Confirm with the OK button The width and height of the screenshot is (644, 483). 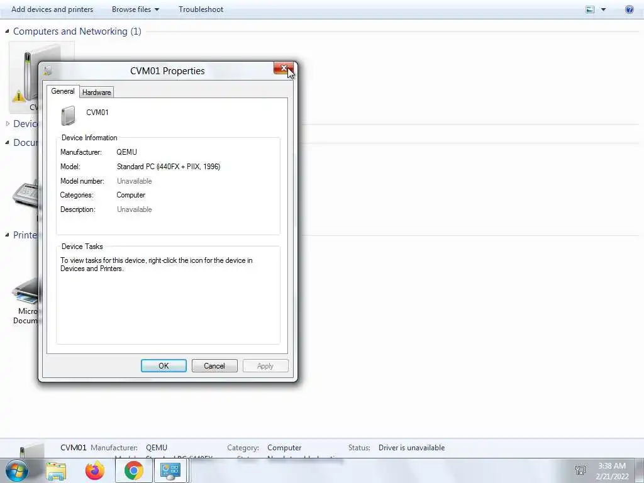(x=164, y=366)
